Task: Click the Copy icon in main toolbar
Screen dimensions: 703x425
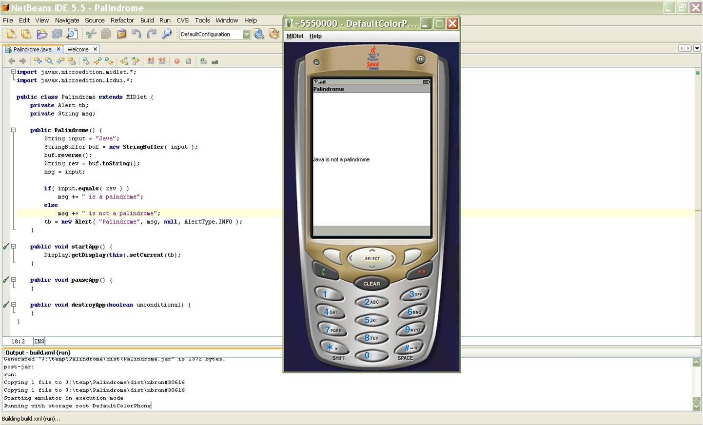Action: click(x=106, y=34)
